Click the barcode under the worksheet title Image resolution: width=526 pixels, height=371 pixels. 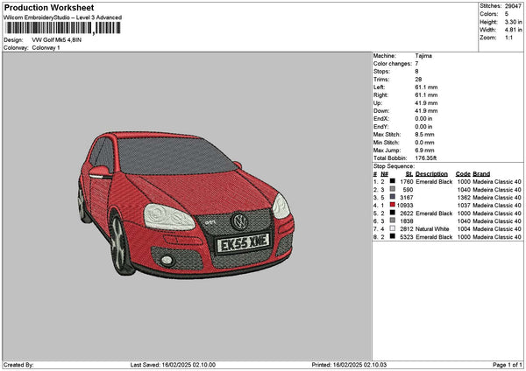coord(62,28)
